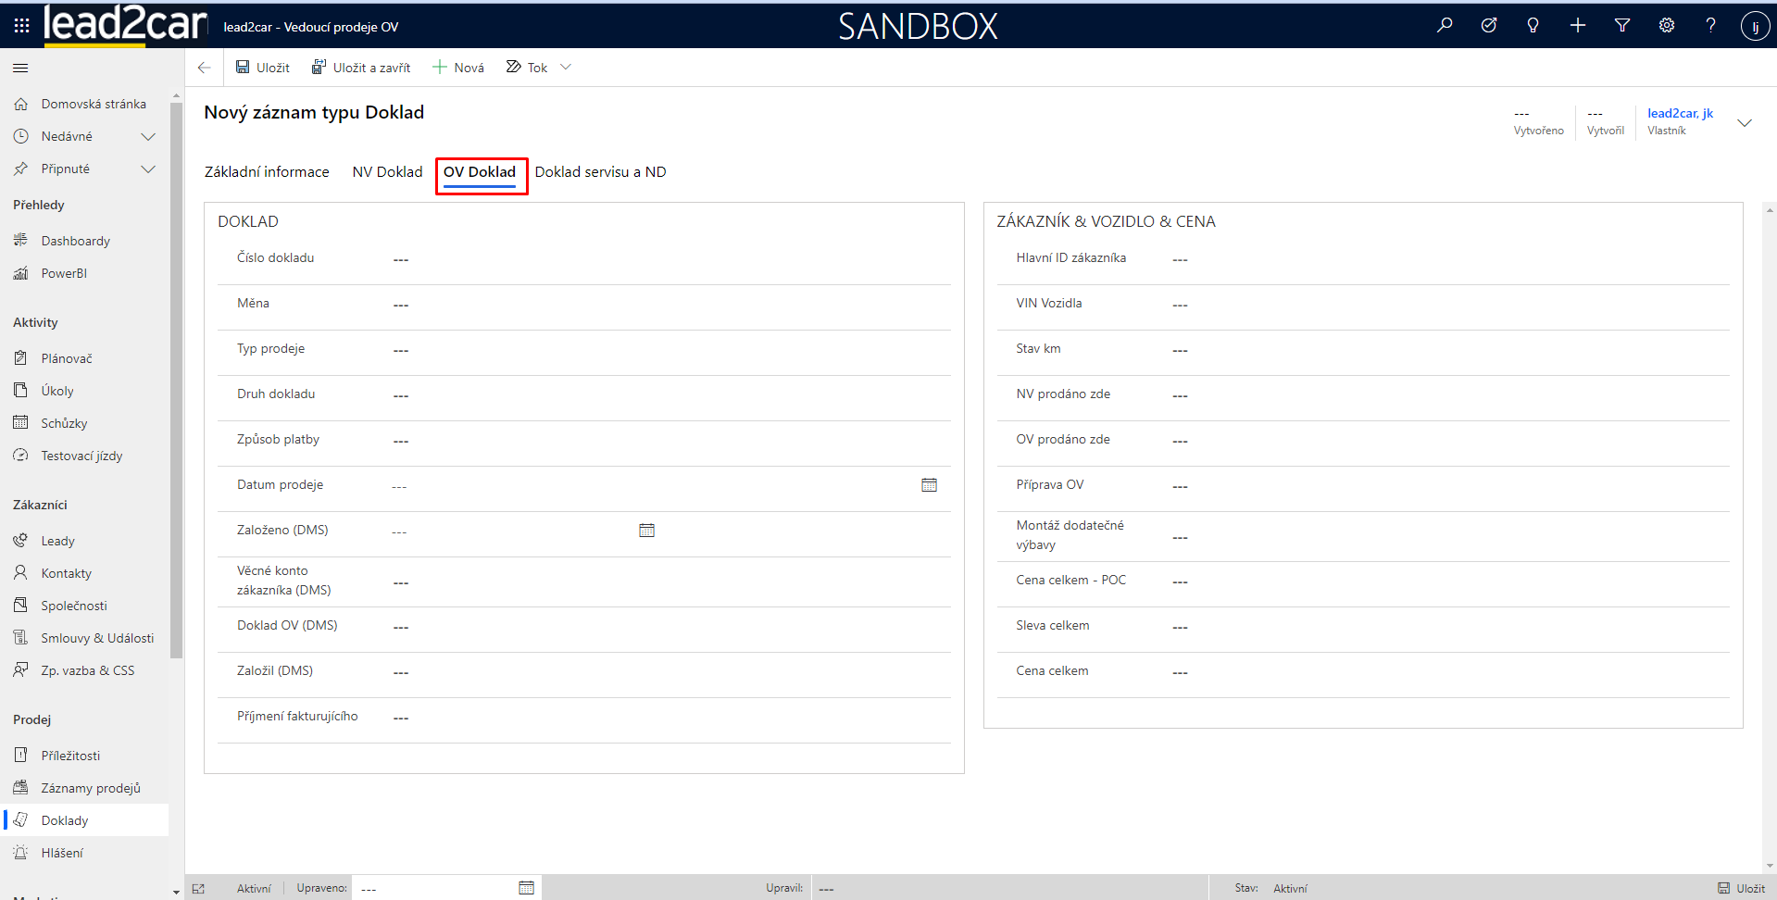The image size is (1777, 900).
Task: Open the Tok dropdown arrow
Action: coord(566,68)
